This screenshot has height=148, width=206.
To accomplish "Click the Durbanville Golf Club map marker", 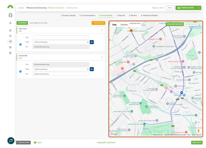I will pos(144,124).
